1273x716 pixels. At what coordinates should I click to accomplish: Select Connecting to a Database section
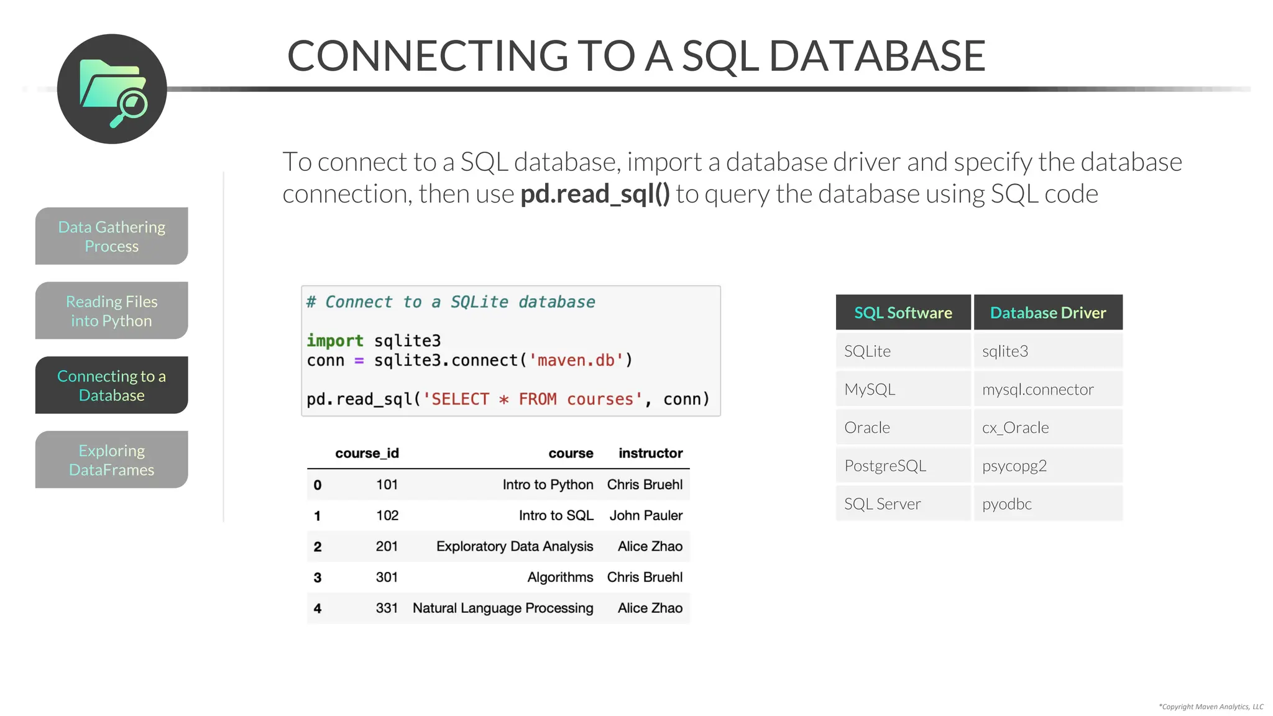tap(112, 385)
